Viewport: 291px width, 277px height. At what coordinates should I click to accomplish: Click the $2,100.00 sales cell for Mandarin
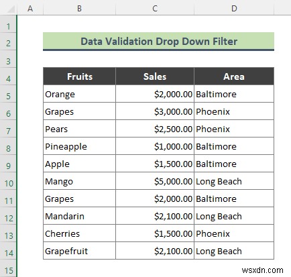[155, 216]
